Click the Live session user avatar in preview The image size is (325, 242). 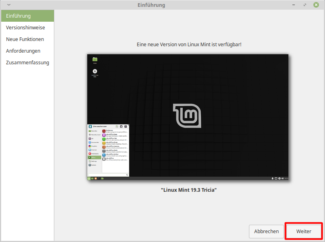click(x=90, y=126)
